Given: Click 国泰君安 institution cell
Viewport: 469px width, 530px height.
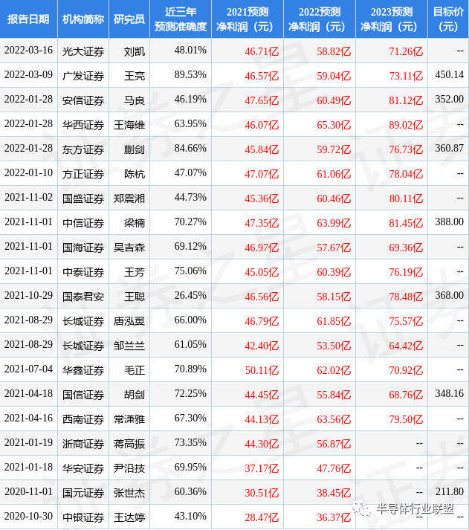Looking at the screenshot, I should pyautogui.click(x=83, y=297).
